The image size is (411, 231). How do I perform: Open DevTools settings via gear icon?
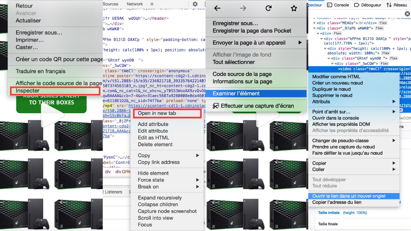[x=195, y=4]
